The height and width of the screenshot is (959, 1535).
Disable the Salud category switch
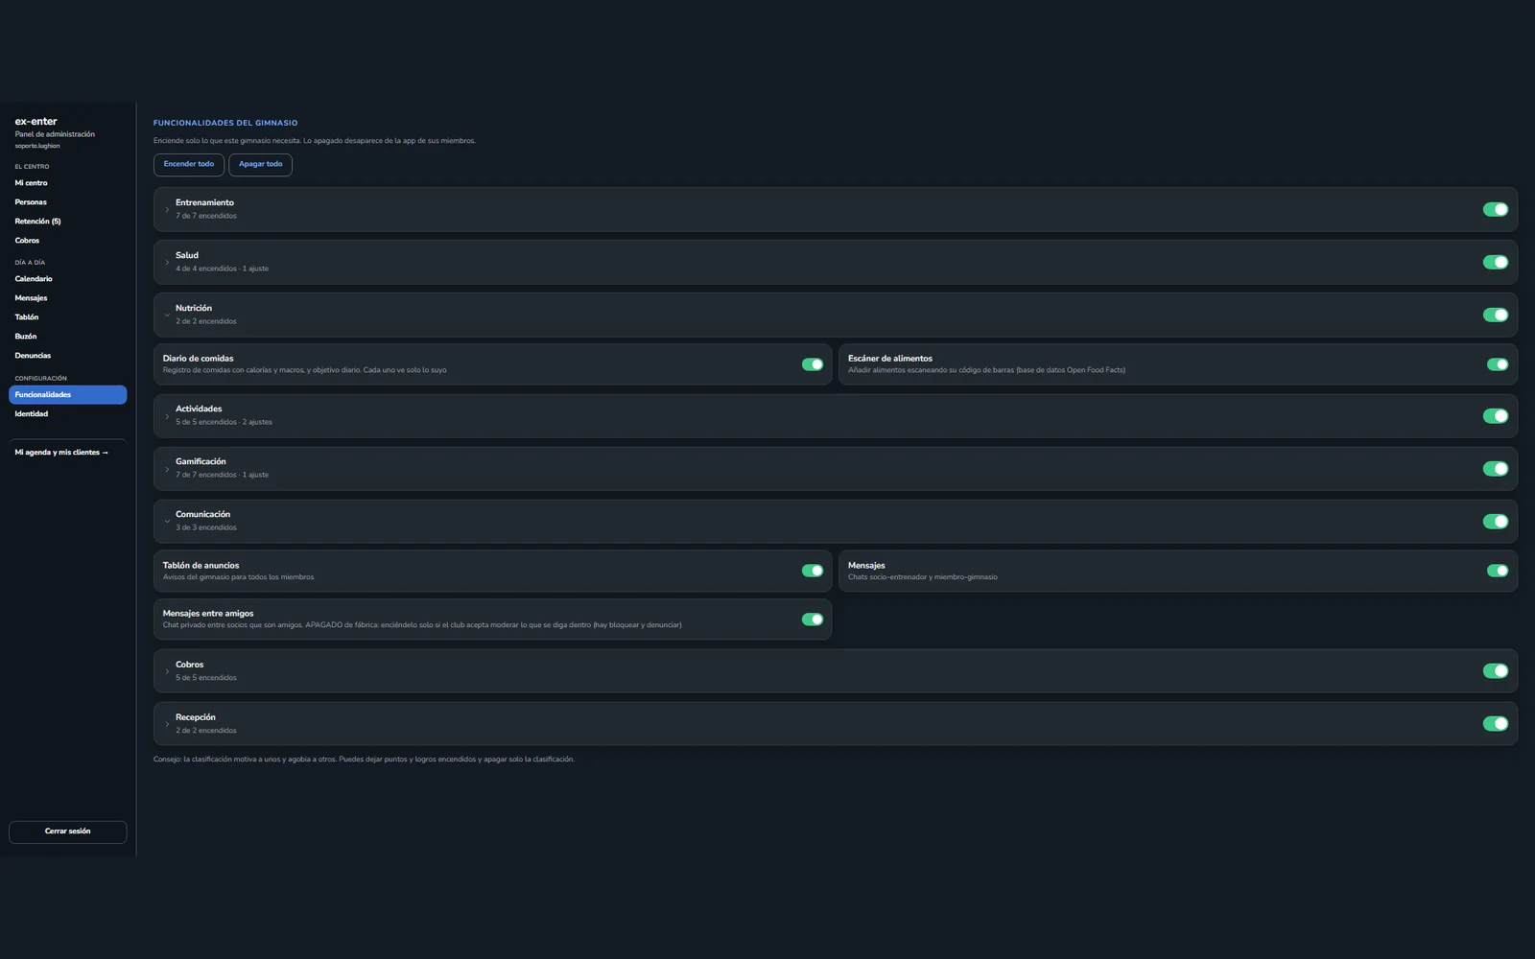tap(1495, 262)
